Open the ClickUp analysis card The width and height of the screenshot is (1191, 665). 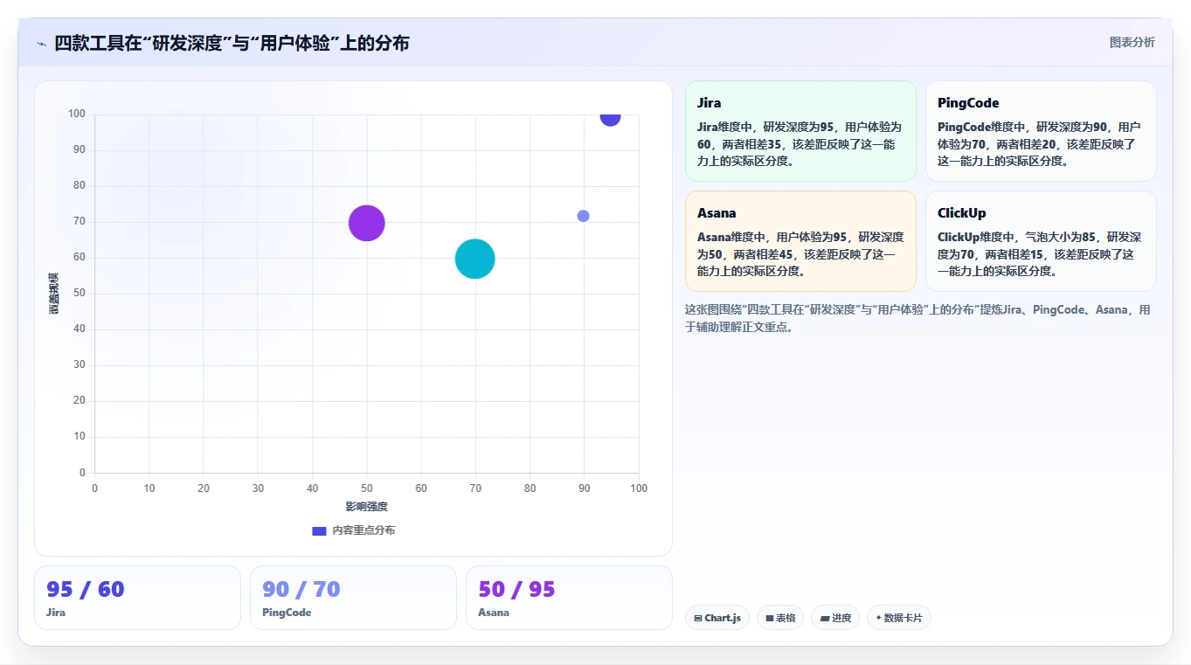(1041, 241)
